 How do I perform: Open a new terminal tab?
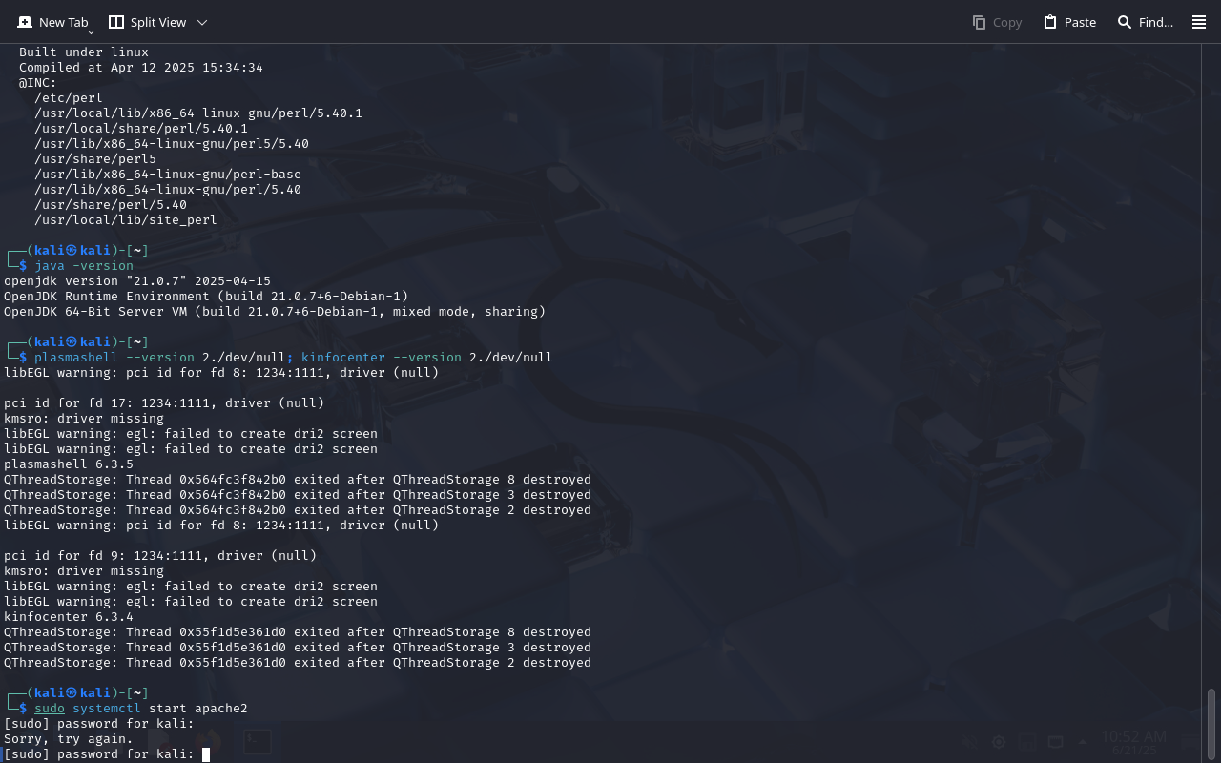(x=52, y=22)
